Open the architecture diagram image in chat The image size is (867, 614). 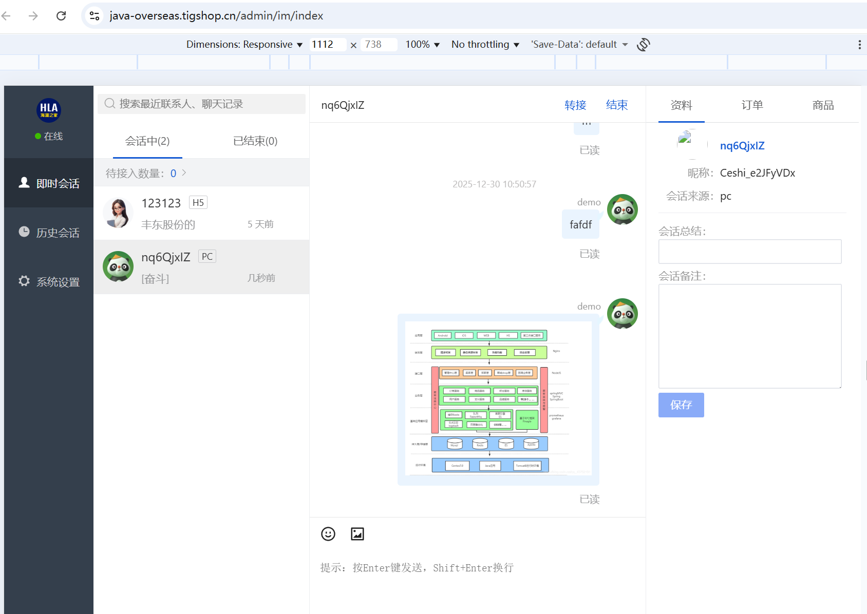click(x=498, y=399)
